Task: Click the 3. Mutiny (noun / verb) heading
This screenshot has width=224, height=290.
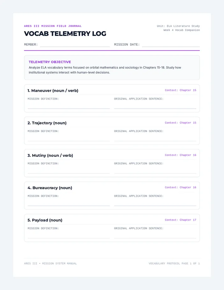Action: point(50,155)
